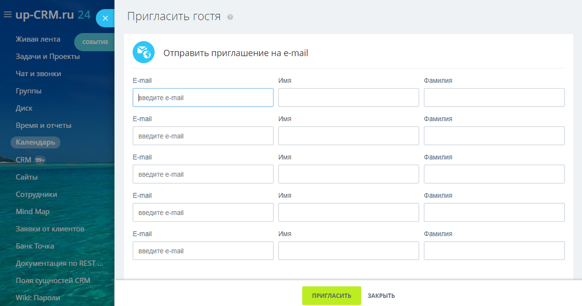
Task: Click the fourth row Имя field
Action: [349, 212]
